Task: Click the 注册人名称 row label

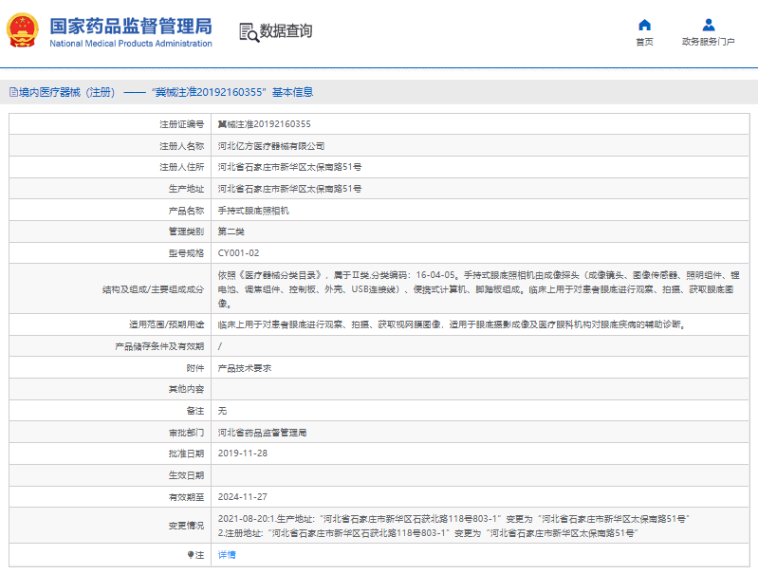Action: coord(182,146)
